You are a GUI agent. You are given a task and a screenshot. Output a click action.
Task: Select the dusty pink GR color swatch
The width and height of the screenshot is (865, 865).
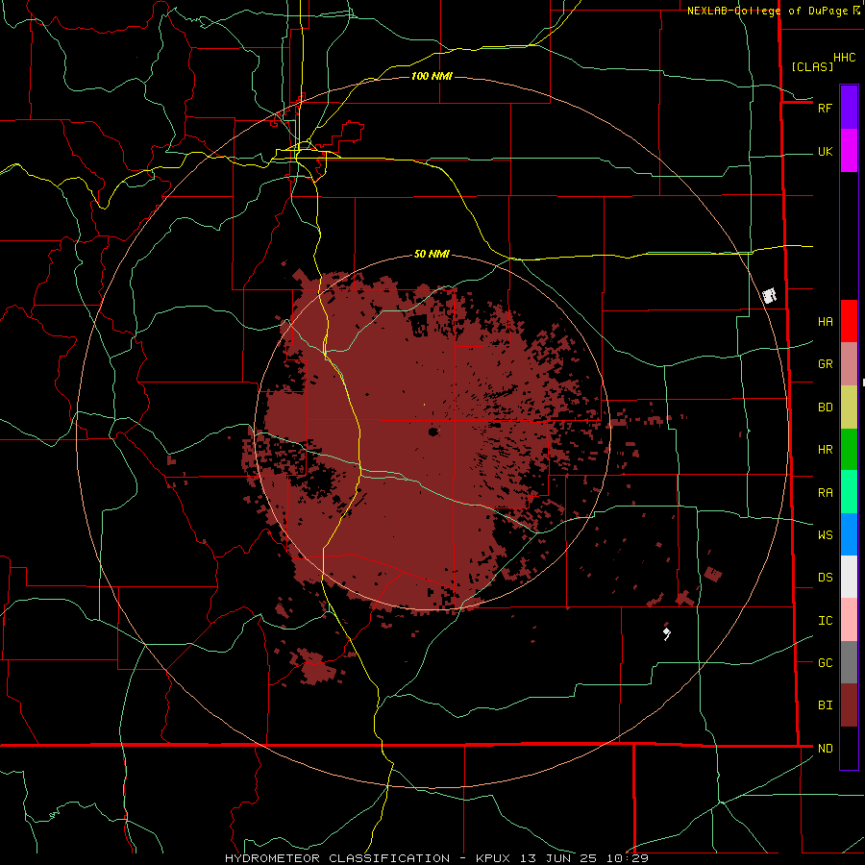[849, 364]
